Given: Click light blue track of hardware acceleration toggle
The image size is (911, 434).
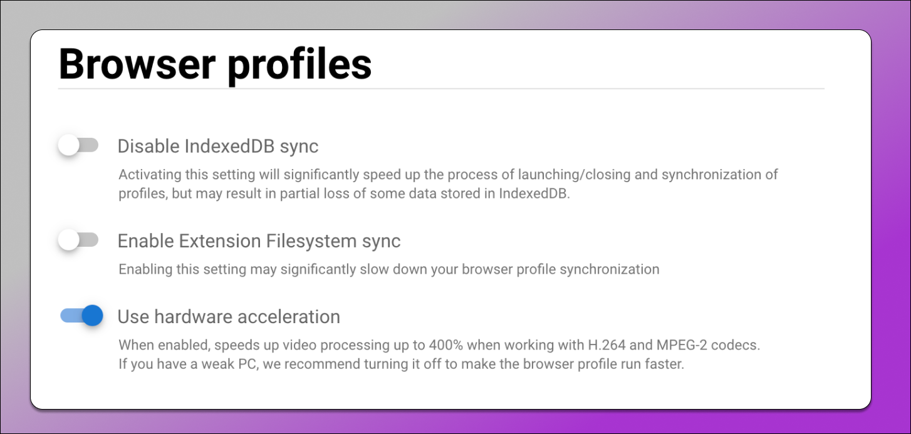Looking at the screenshot, I should [71, 316].
